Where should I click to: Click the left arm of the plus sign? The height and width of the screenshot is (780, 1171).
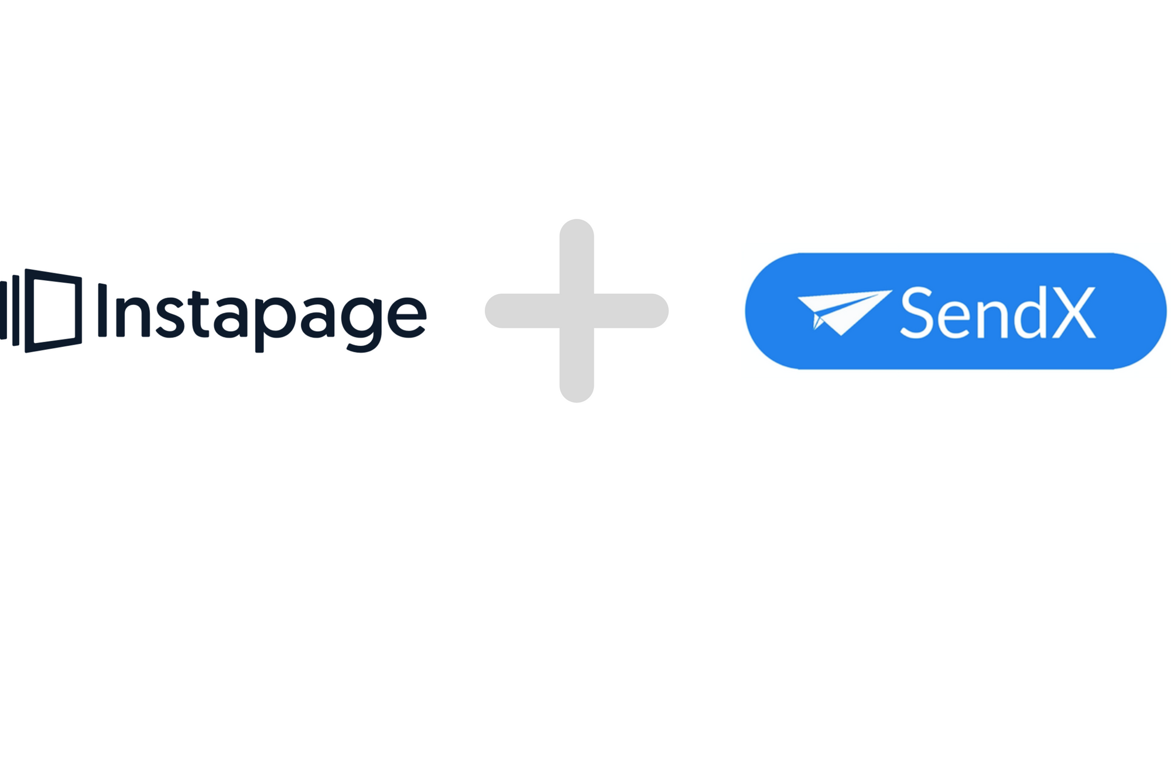522,311
